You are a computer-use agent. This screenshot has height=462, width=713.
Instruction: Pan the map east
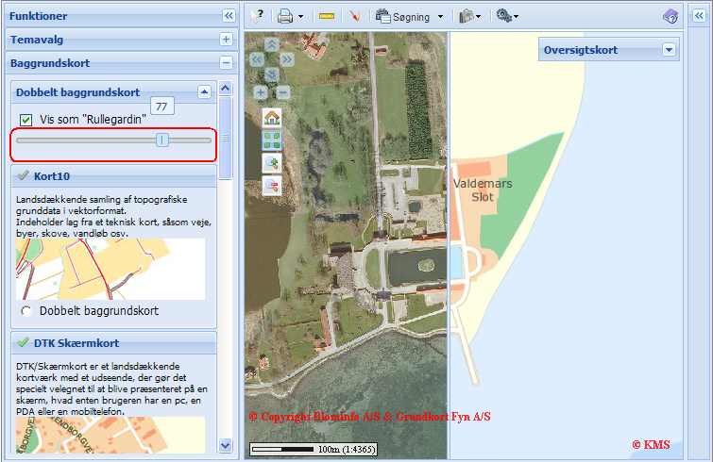click(x=287, y=59)
